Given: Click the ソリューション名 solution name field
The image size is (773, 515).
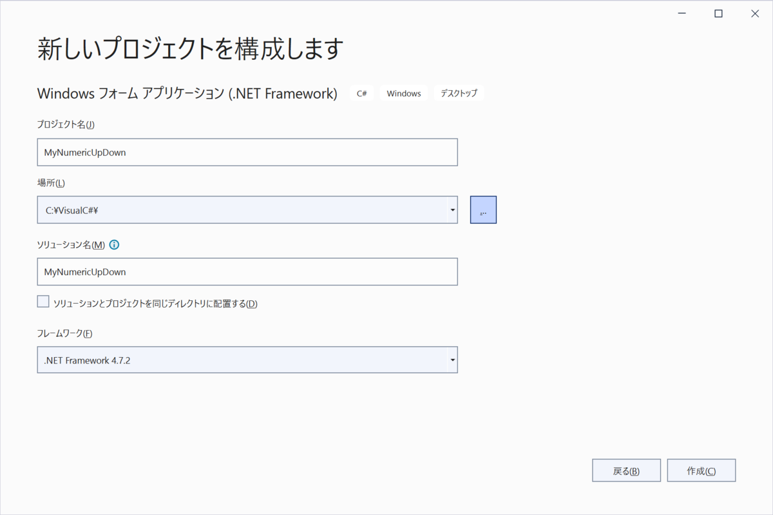Looking at the screenshot, I should click(x=247, y=271).
